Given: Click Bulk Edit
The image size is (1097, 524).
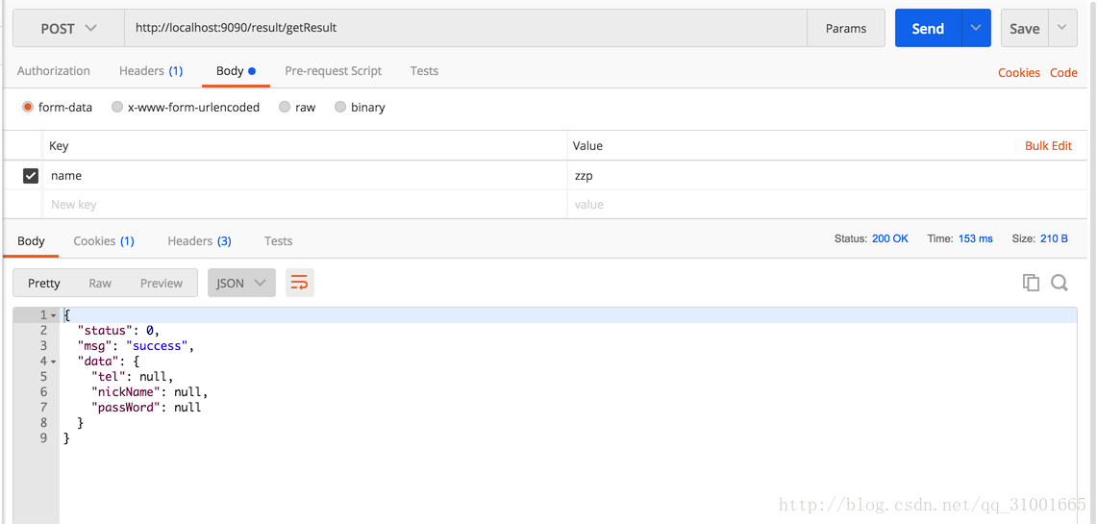Looking at the screenshot, I should tap(1048, 145).
